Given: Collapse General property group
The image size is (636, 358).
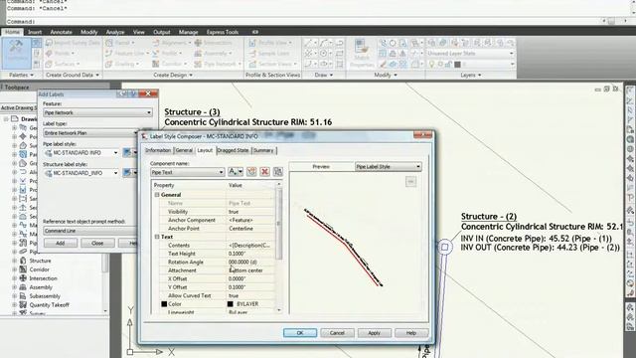Looking at the screenshot, I should point(157,195).
